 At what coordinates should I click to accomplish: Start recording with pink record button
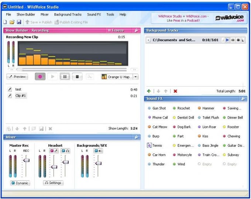pos(40,77)
